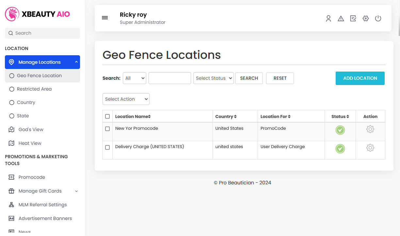
Task: Open the Promocode sidebar icon
Action: (12, 177)
